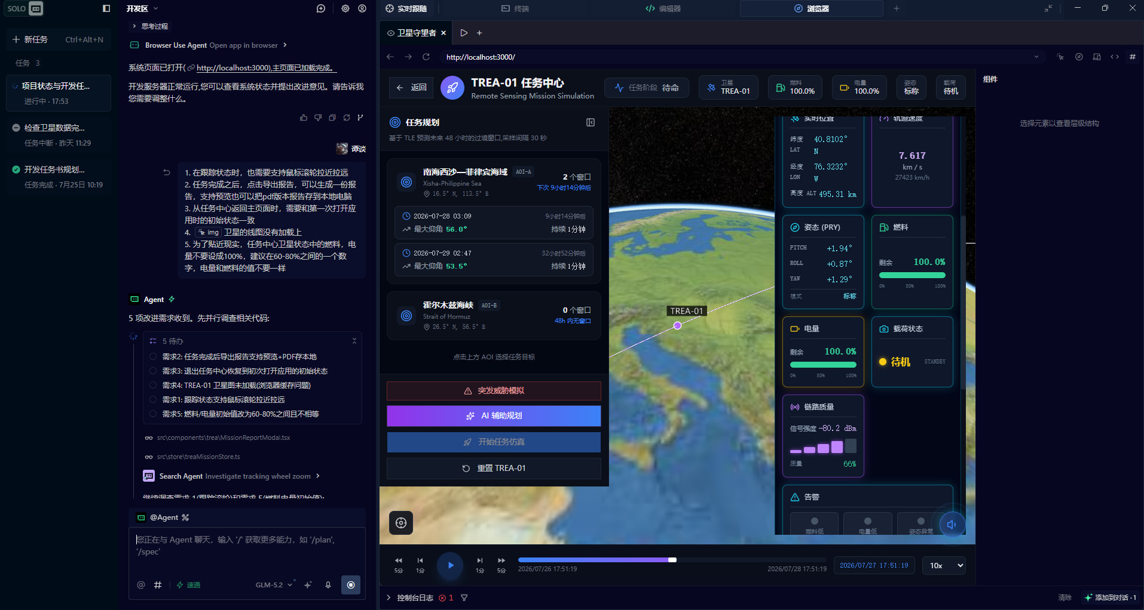Open the task 项目状态与开发任...
The height and width of the screenshot is (610, 1144).
click(59, 93)
